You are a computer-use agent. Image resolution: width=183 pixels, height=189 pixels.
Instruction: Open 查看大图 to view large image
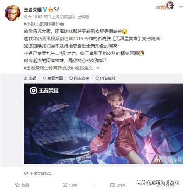tap(53, 78)
